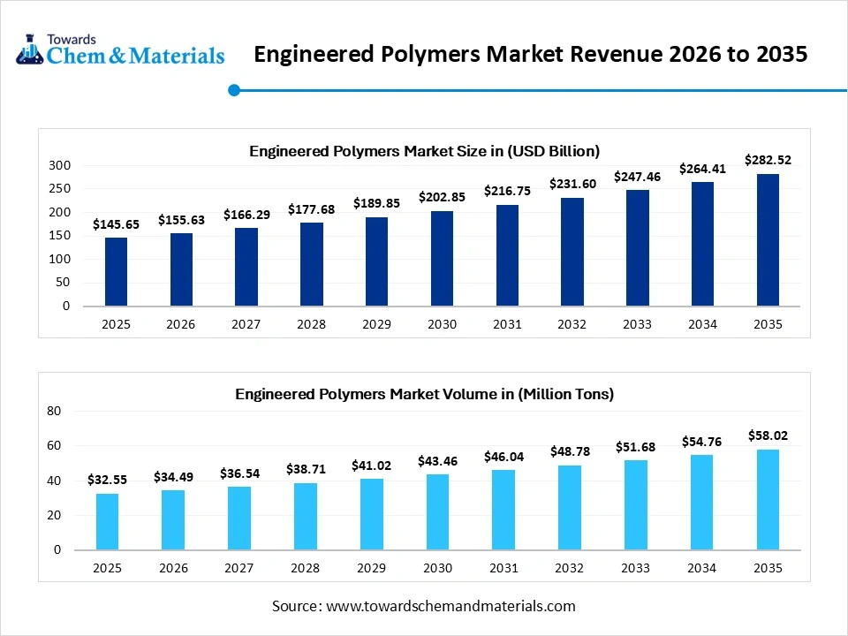Image resolution: width=848 pixels, height=636 pixels.
Task: Click the 60 y-axis label in volume chart
Action: [x=54, y=445]
